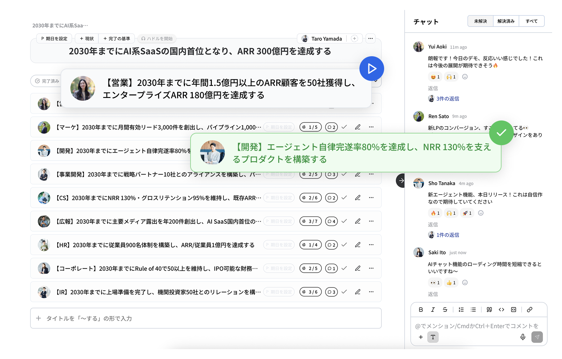The image size is (562, 359).
Task: Open the more options menu for the main goal
Action: [371, 39]
